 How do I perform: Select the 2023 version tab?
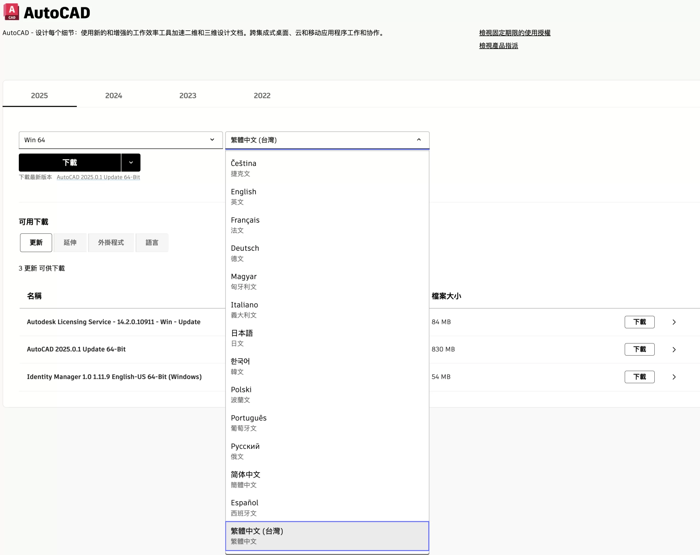click(x=188, y=95)
